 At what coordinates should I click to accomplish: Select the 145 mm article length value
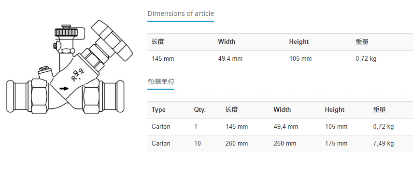(163, 59)
